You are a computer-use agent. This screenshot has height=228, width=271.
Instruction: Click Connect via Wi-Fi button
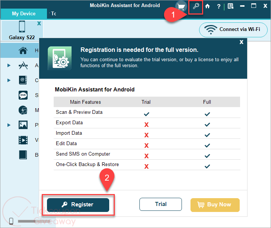(233, 30)
